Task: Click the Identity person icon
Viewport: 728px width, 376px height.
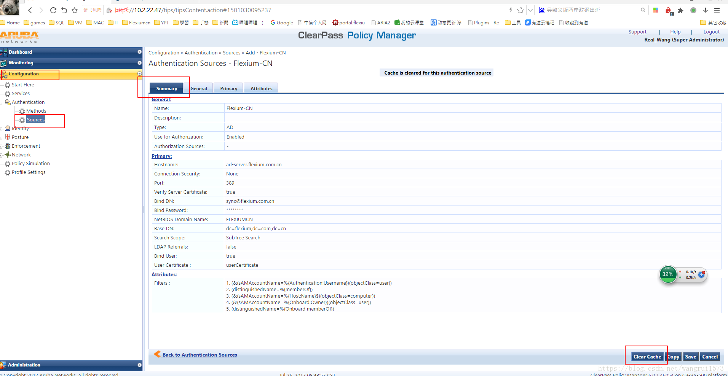Action: [x=8, y=128]
